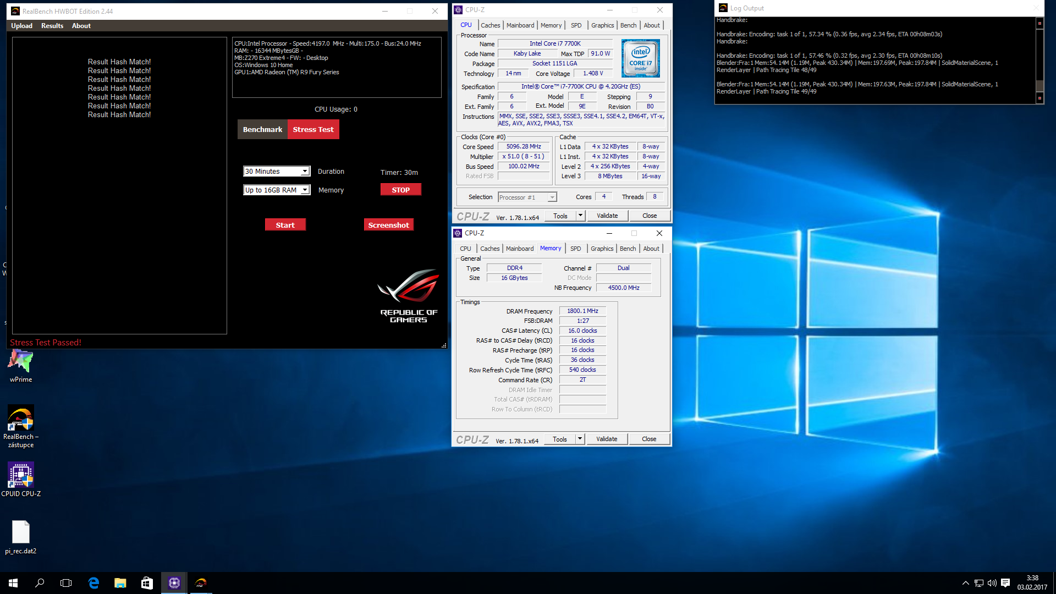
Task: Click Validate in lower CPU-Z window
Action: (x=607, y=439)
